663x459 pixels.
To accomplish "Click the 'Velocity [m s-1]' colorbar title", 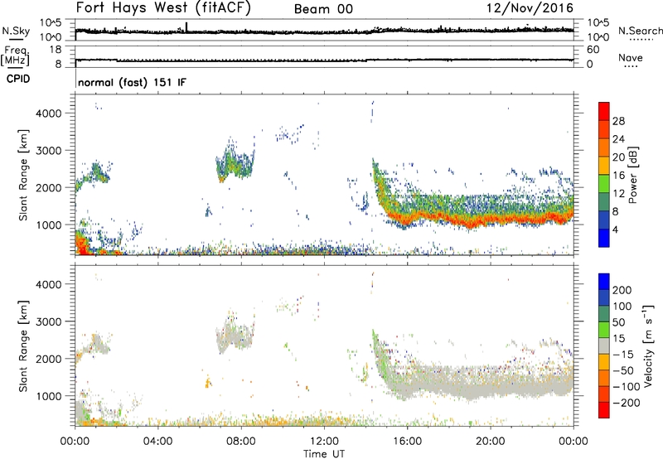I will [x=647, y=345].
